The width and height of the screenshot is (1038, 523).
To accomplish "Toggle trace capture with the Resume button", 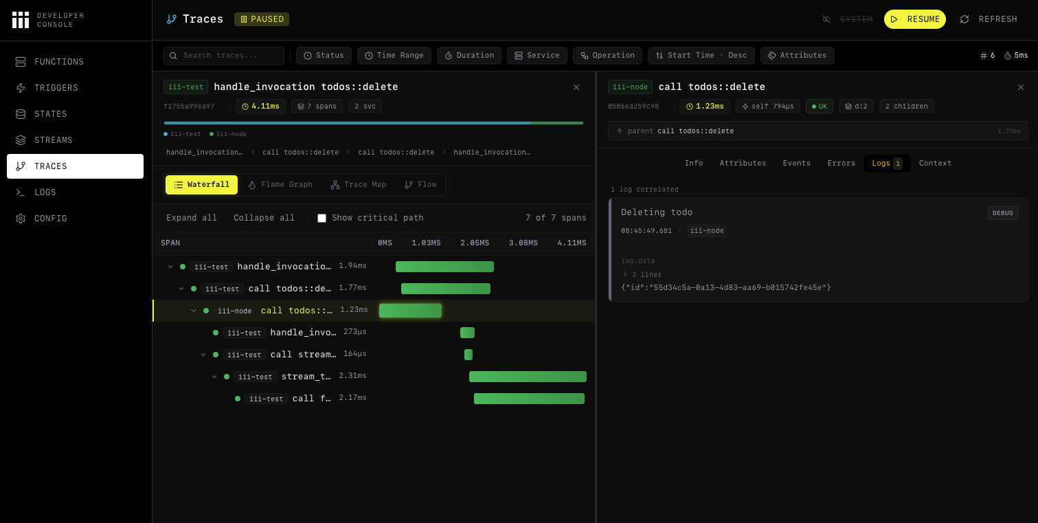I will coord(914,19).
